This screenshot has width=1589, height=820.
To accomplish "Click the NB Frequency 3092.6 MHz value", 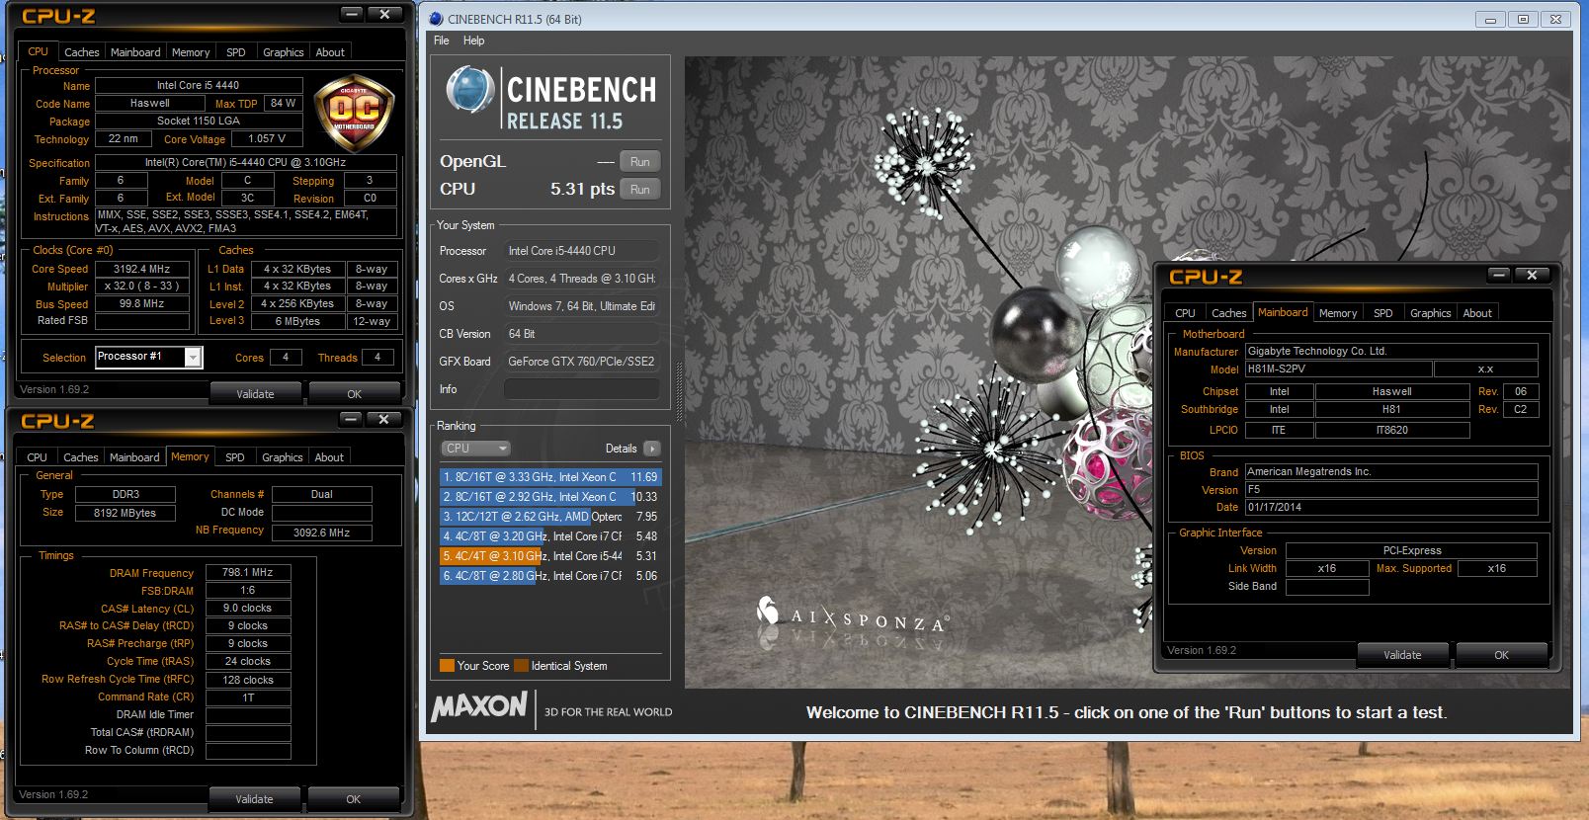I will tap(322, 533).
